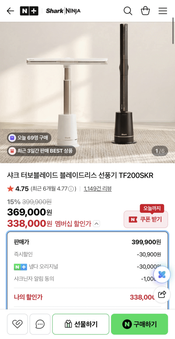This screenshot has width=175, height=339.
Task: Click the rating info icon
Action: point(71,189)
